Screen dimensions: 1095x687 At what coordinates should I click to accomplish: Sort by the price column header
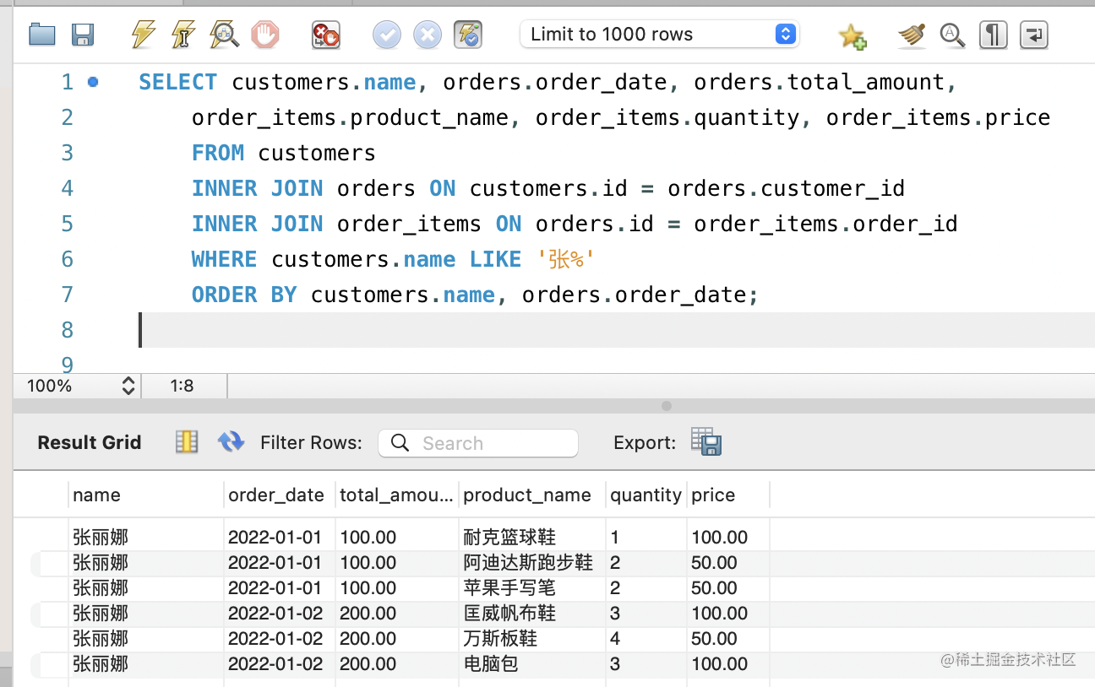[728, 495]
